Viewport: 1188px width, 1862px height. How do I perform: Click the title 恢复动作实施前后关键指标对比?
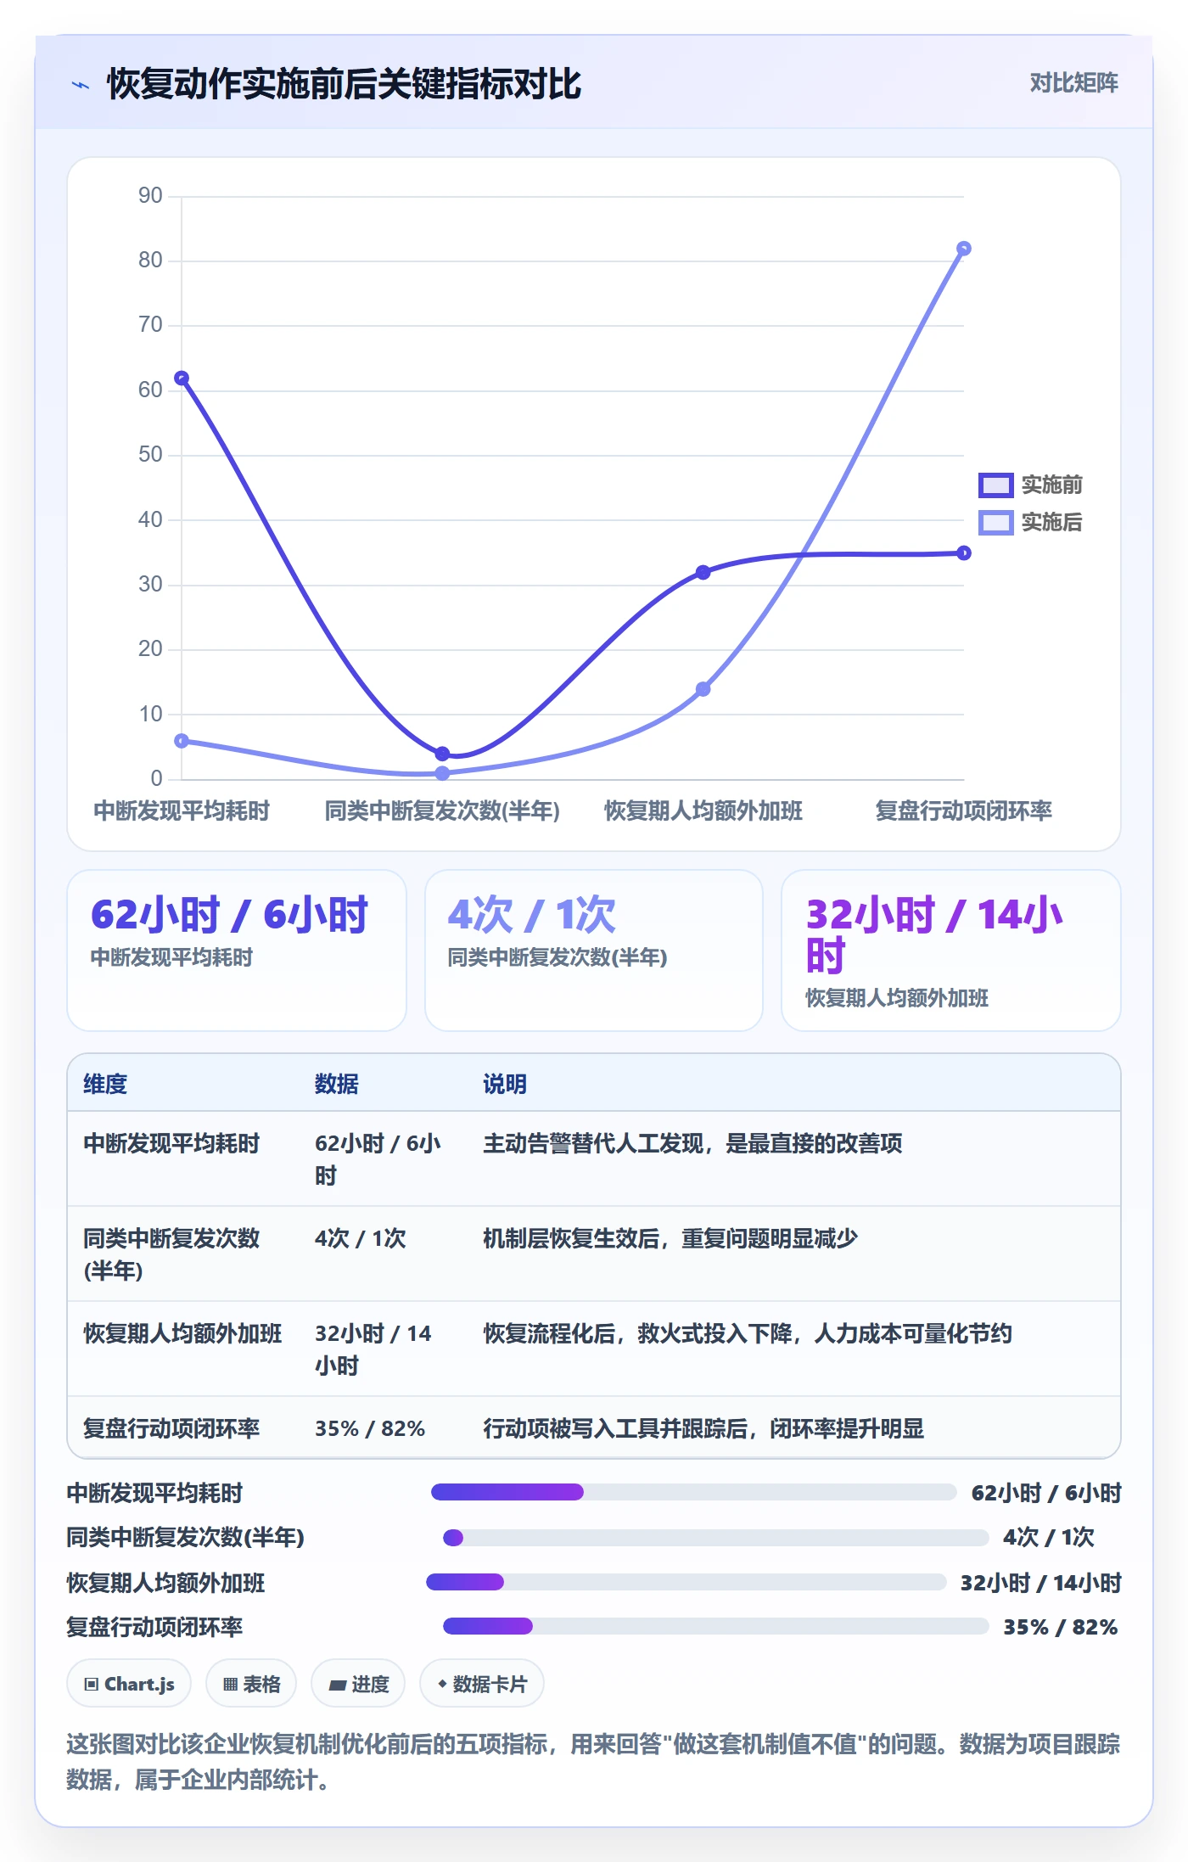[344, 84]
